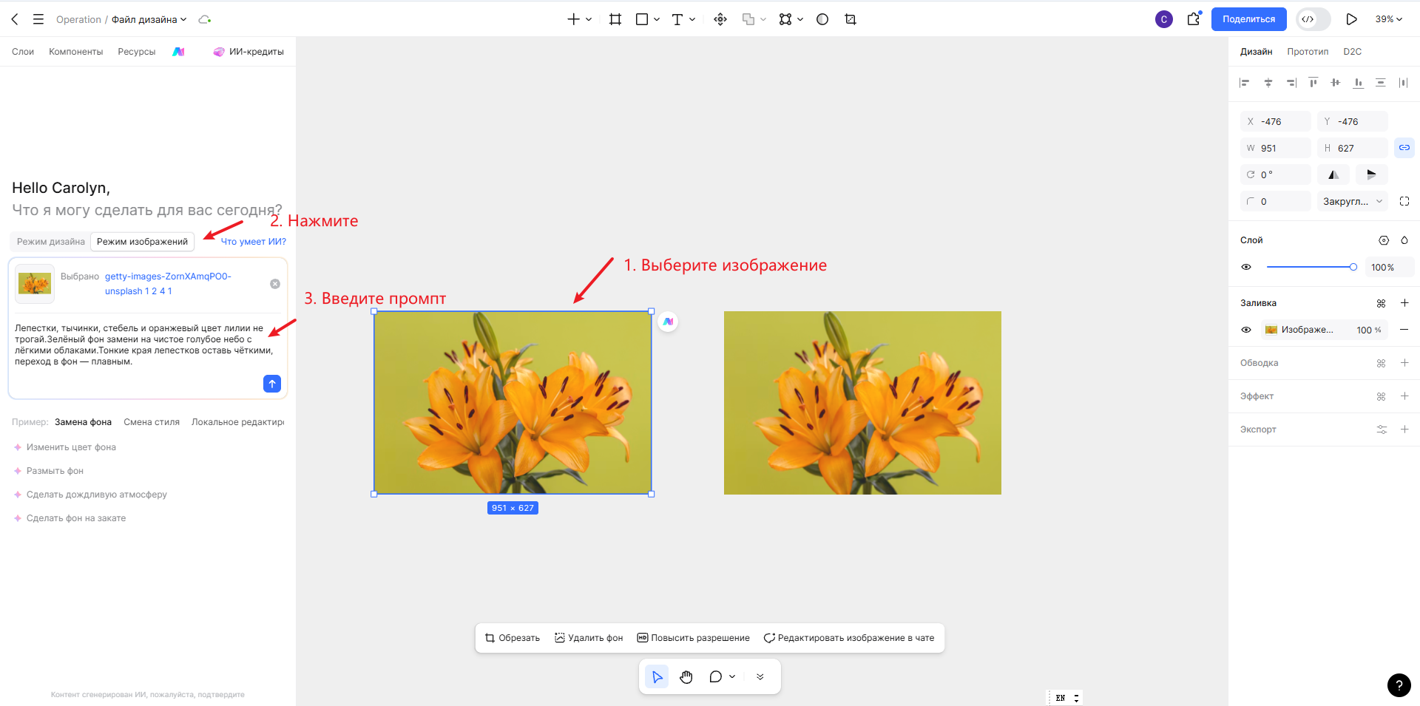Adjust the layer opacity slider

(x=1310, y=267)
